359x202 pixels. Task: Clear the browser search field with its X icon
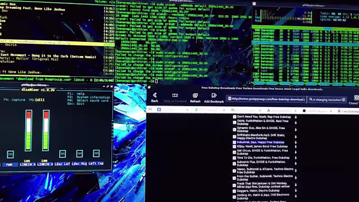pos(343,100)
